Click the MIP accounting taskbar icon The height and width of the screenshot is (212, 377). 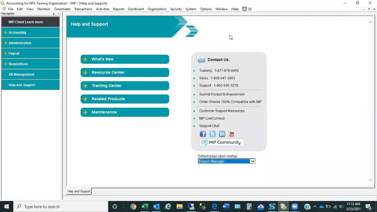coord(283,206)
